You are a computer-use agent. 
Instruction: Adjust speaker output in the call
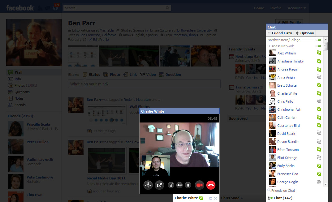tap(179, 185)
